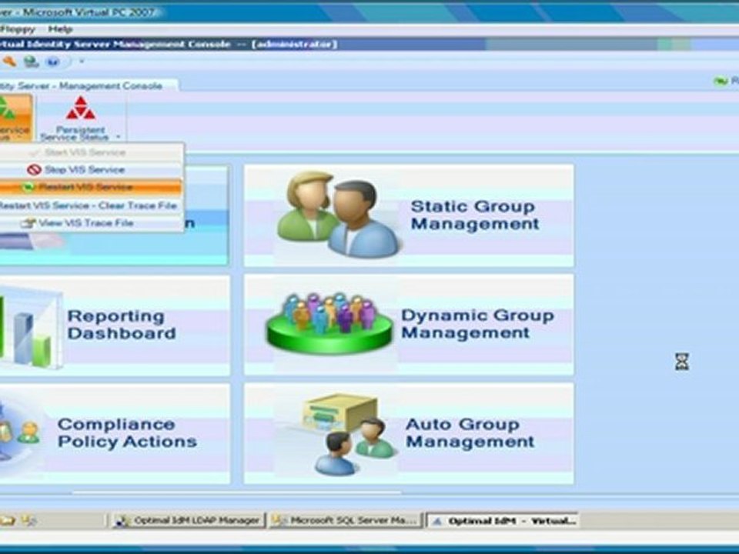Open the Floppy menu of Virtual PC
739x554 pixels.
point(18,29)
